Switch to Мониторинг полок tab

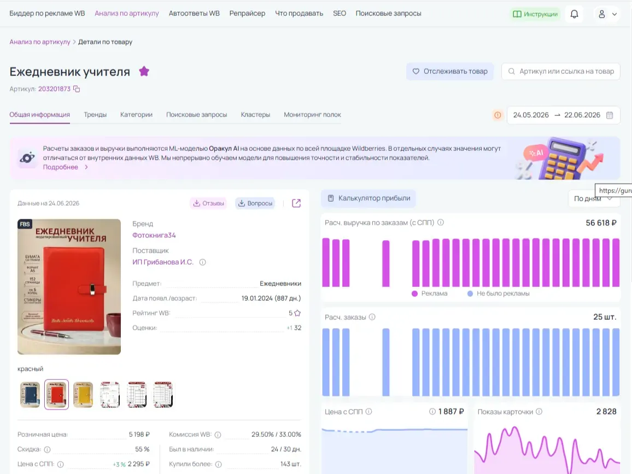312,115
